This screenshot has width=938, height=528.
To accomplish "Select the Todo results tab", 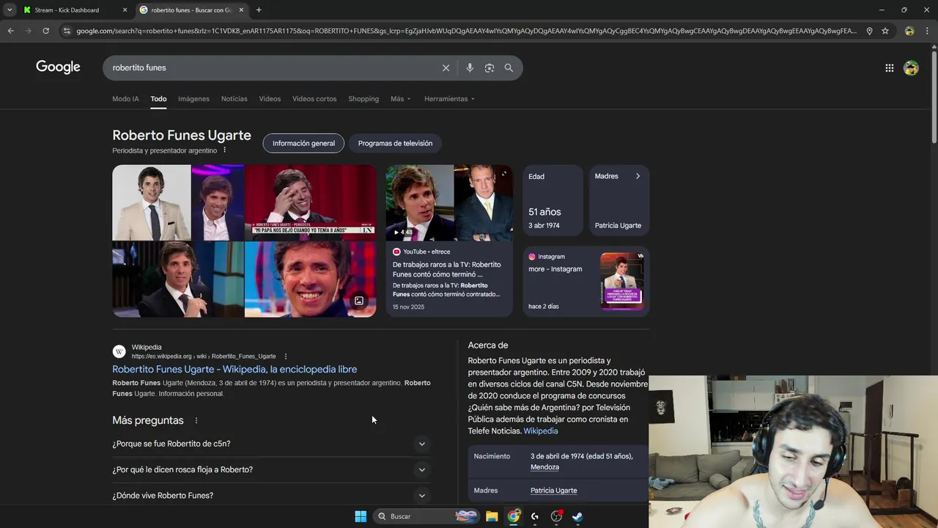I will (158, 99).
